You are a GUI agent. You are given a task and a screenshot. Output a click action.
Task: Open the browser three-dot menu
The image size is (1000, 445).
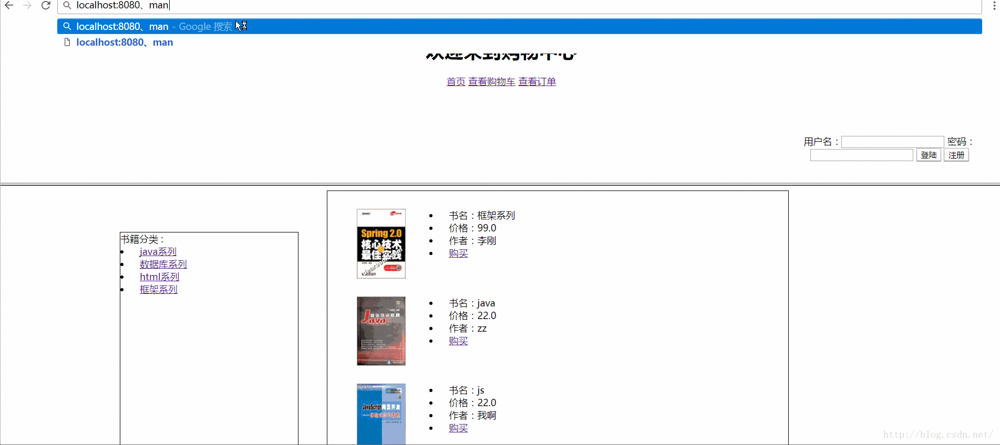point(994,5)
